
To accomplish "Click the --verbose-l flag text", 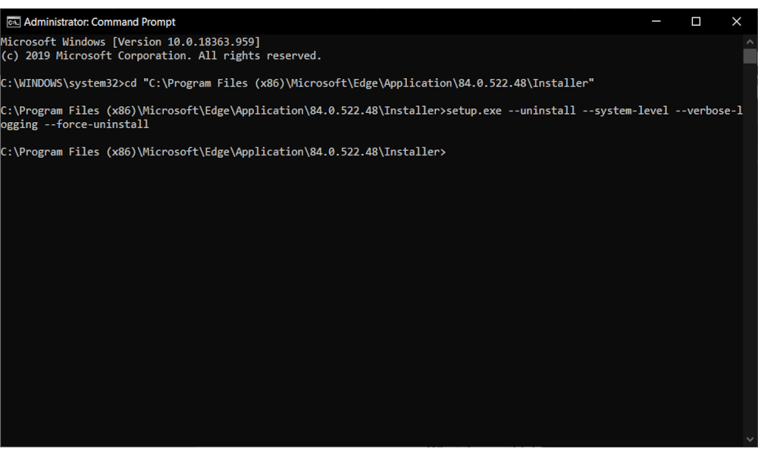I will coord(709,111).
